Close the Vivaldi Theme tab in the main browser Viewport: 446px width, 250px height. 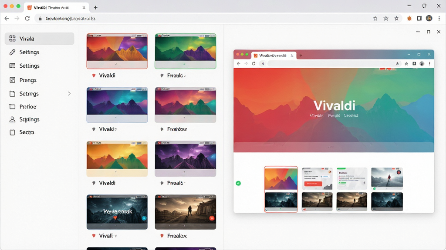click(84, 8)
